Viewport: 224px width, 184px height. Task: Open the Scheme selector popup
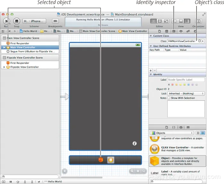pyautogui.click(x=34, y=21)
